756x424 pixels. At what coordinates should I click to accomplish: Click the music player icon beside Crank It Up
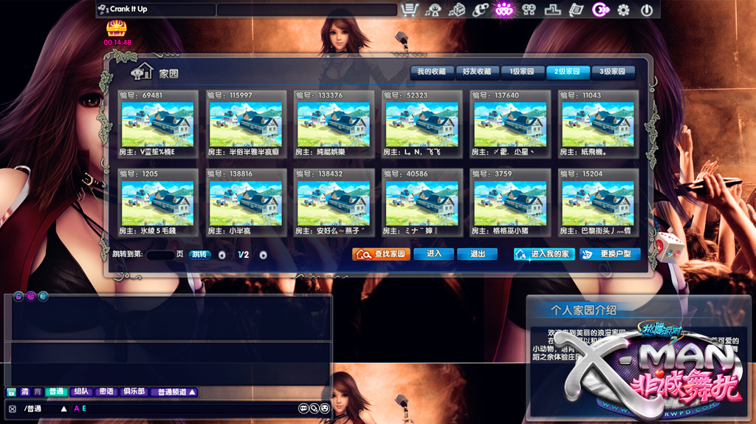click(x=103, y=9)
